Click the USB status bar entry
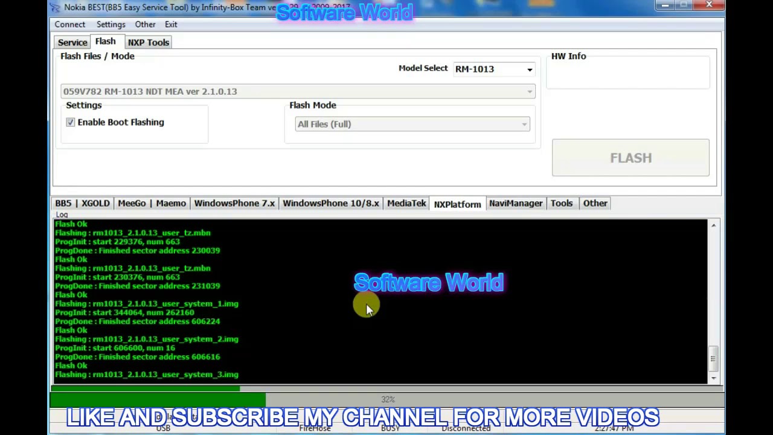 coord(163,428)
